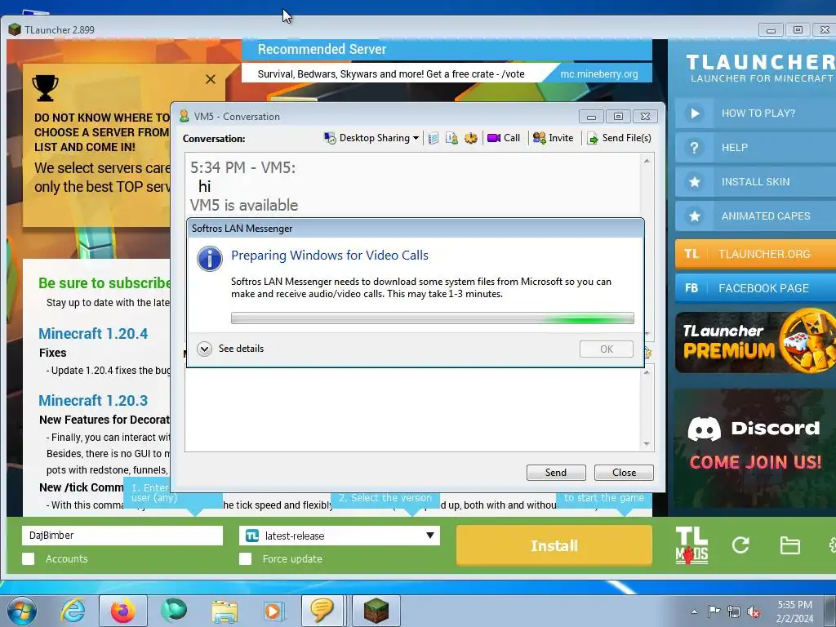Click the Discord Come Join Us banner

pyautogui.click(x=755, y=448)
